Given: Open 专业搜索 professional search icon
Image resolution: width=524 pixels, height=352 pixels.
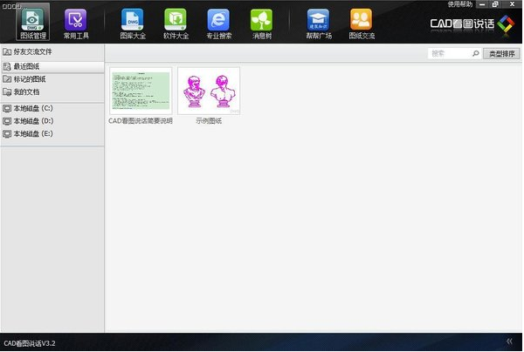Looking at the screenshot, I should tap(218, 24).
